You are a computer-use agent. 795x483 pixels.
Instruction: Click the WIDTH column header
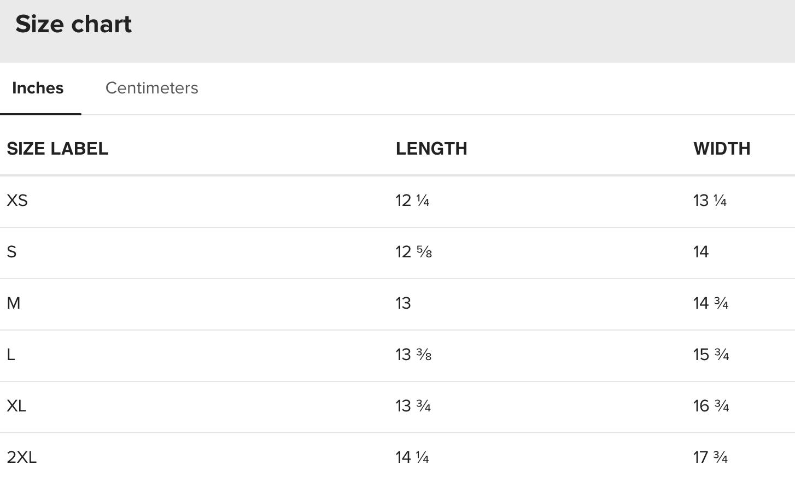(x=721, y=149)
